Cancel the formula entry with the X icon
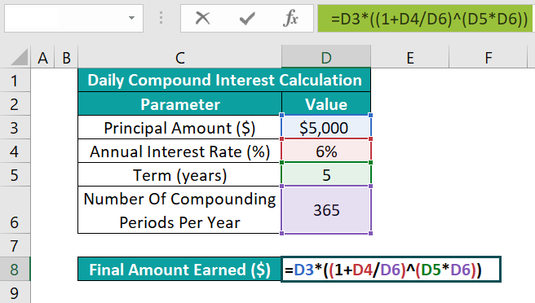 click(x=203, y=18)
